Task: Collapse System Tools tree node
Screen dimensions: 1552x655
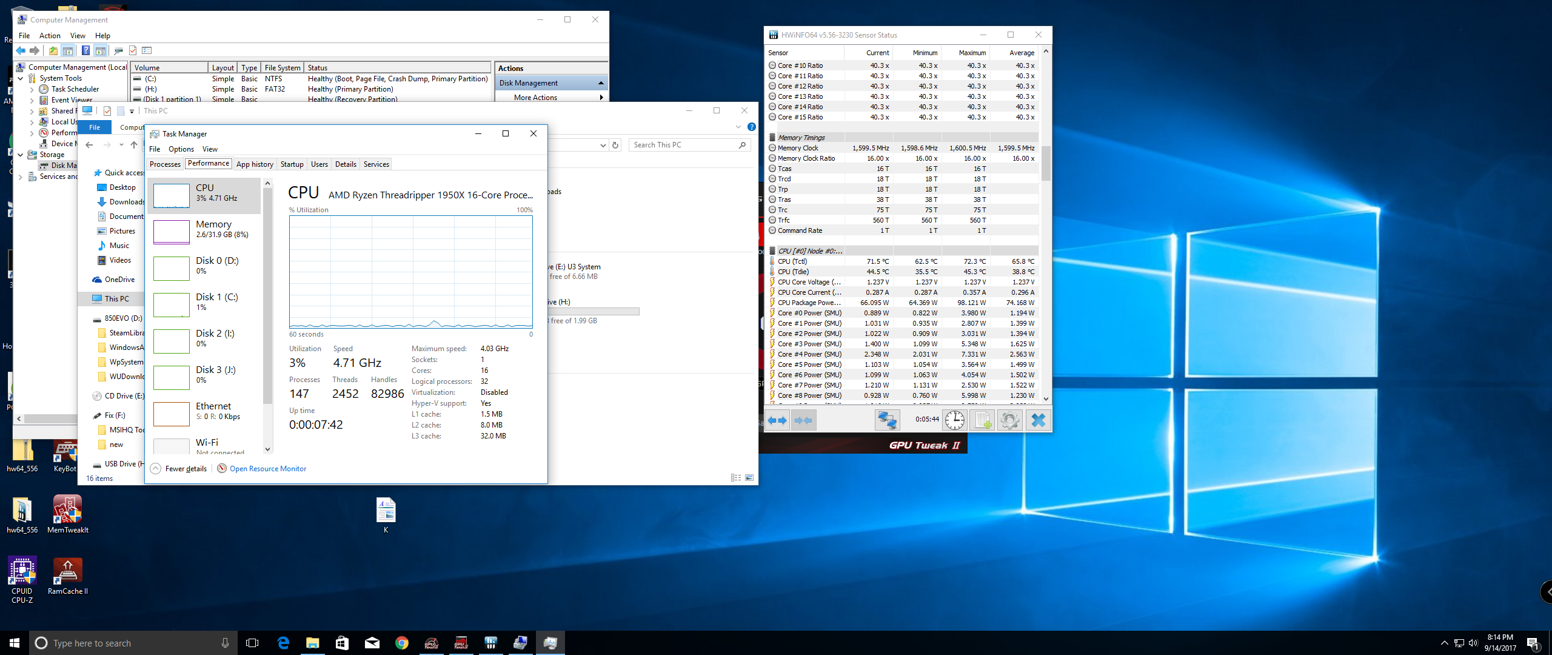Action: point(21,78)
